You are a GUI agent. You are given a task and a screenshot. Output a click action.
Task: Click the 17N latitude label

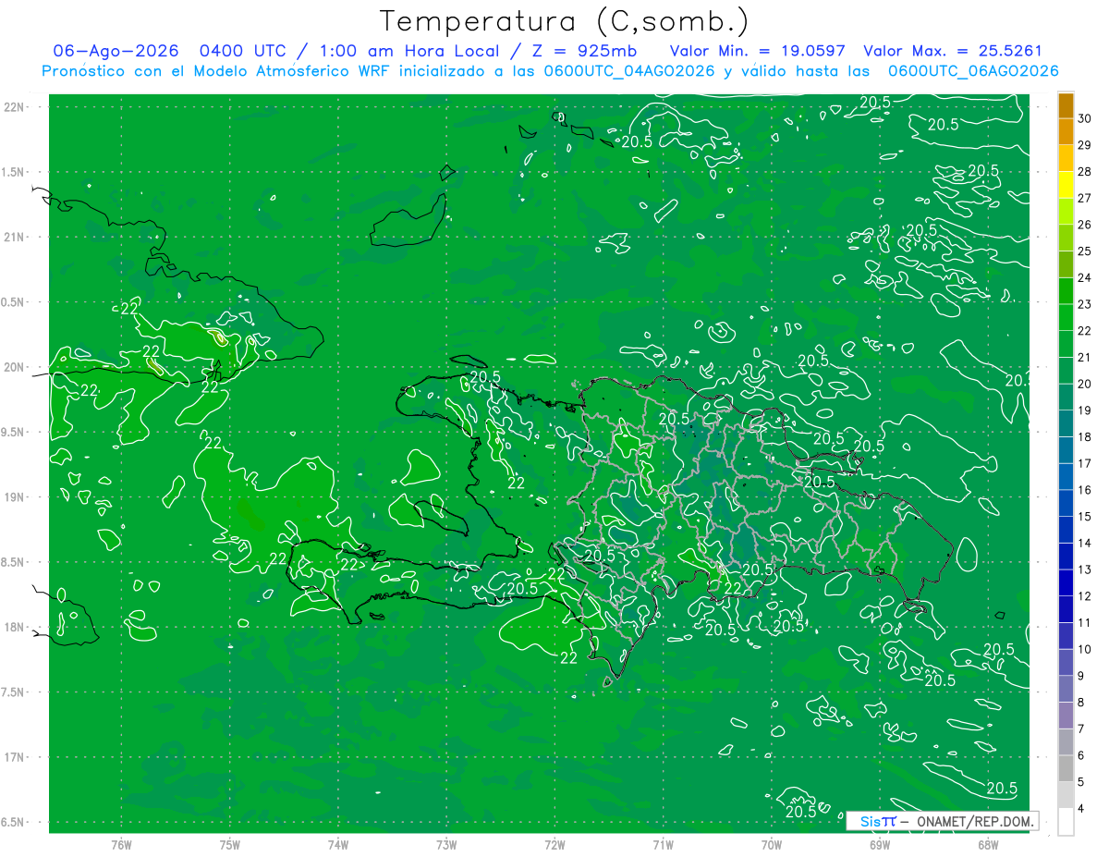pos(16,757)
